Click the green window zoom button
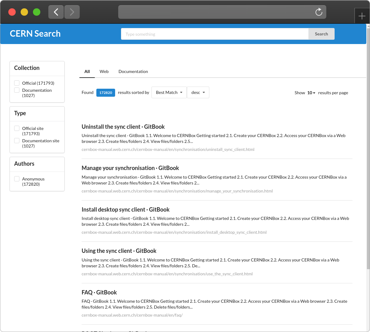370x332 pixels. point(37,12)
